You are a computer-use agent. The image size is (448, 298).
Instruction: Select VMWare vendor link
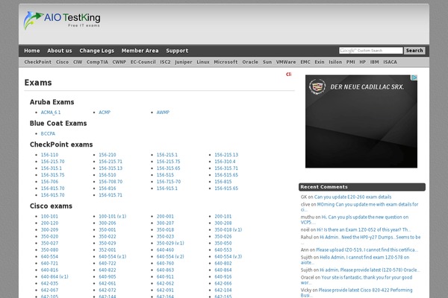[x=286, y=62]
